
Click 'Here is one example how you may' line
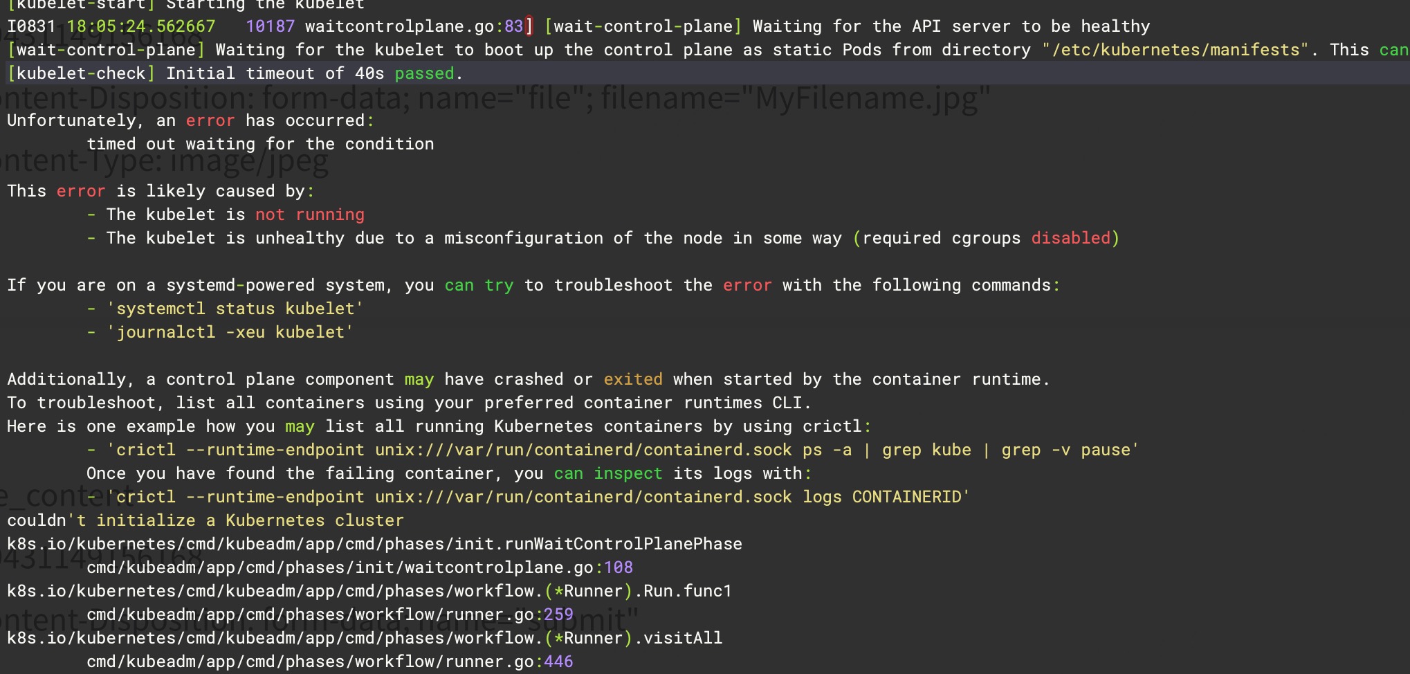point(439,426)
